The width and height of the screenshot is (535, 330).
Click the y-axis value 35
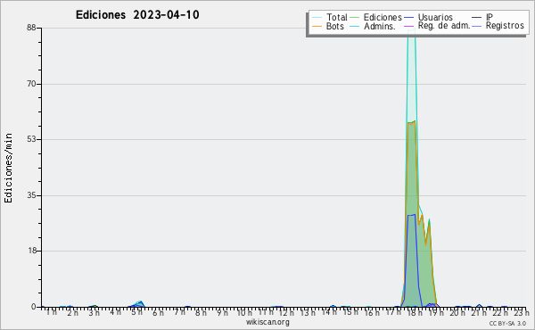click(32, 195)
